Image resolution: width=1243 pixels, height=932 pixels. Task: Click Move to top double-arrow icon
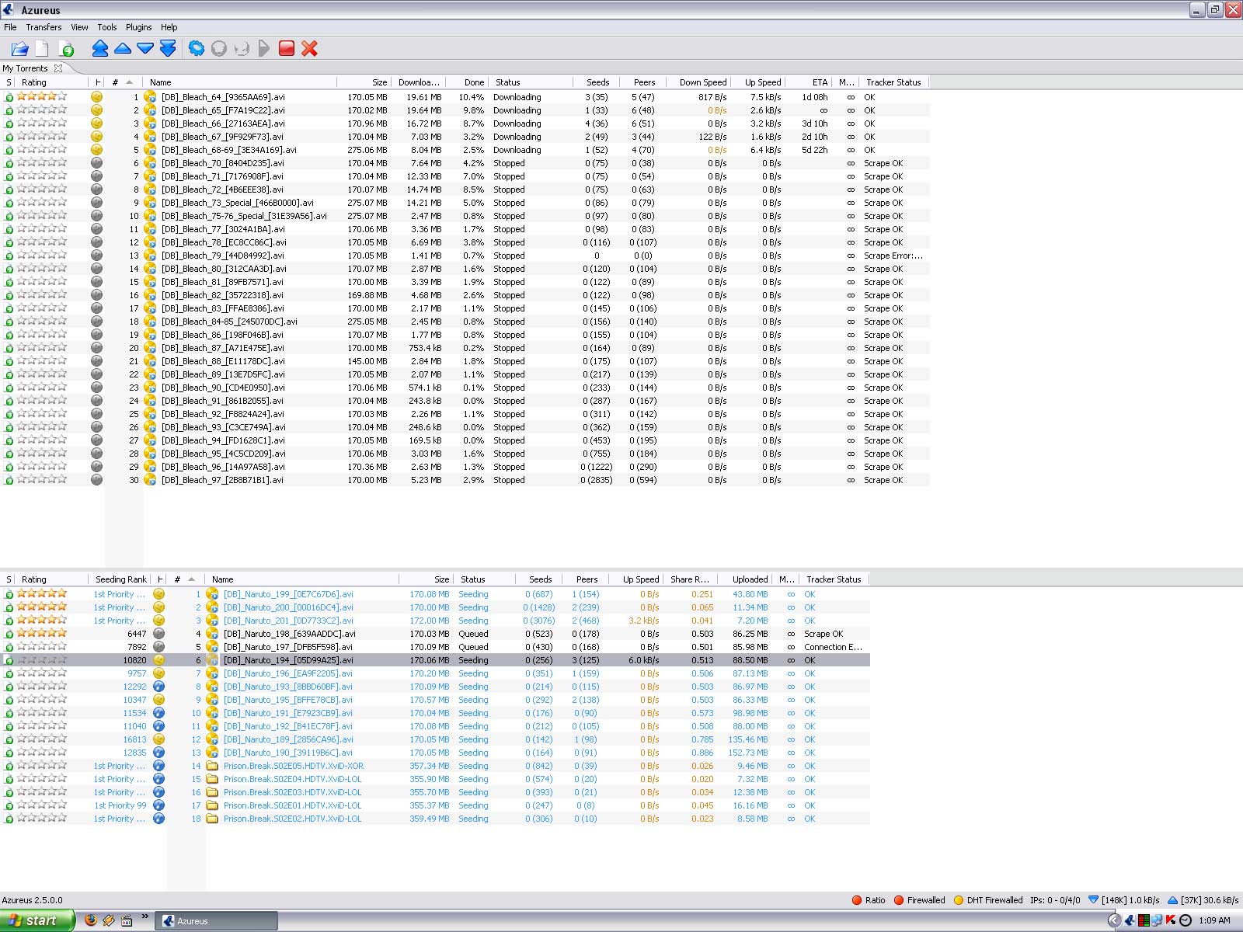100,49
